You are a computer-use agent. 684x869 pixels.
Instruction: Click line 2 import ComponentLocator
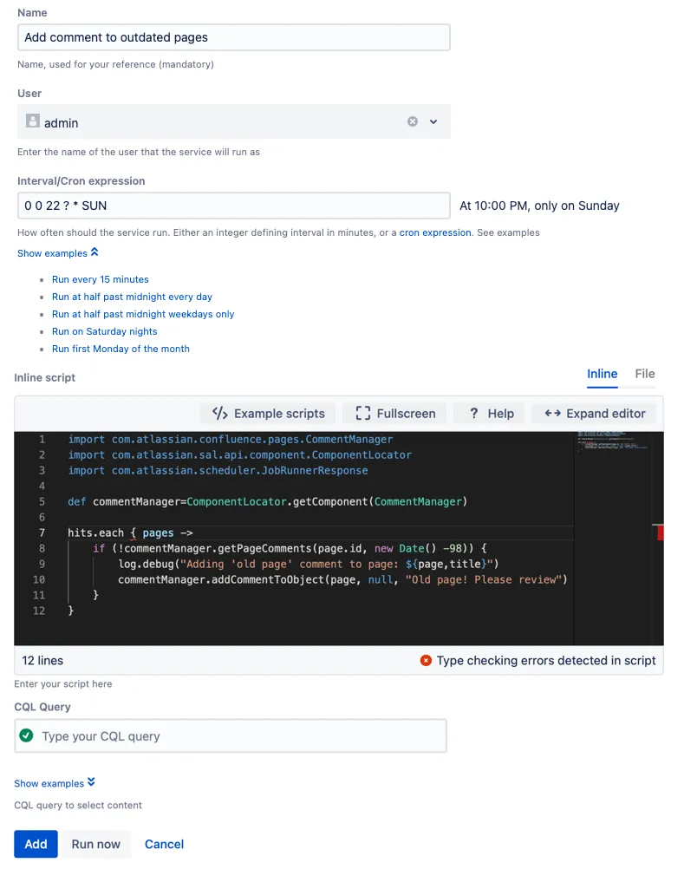(240, 454)
